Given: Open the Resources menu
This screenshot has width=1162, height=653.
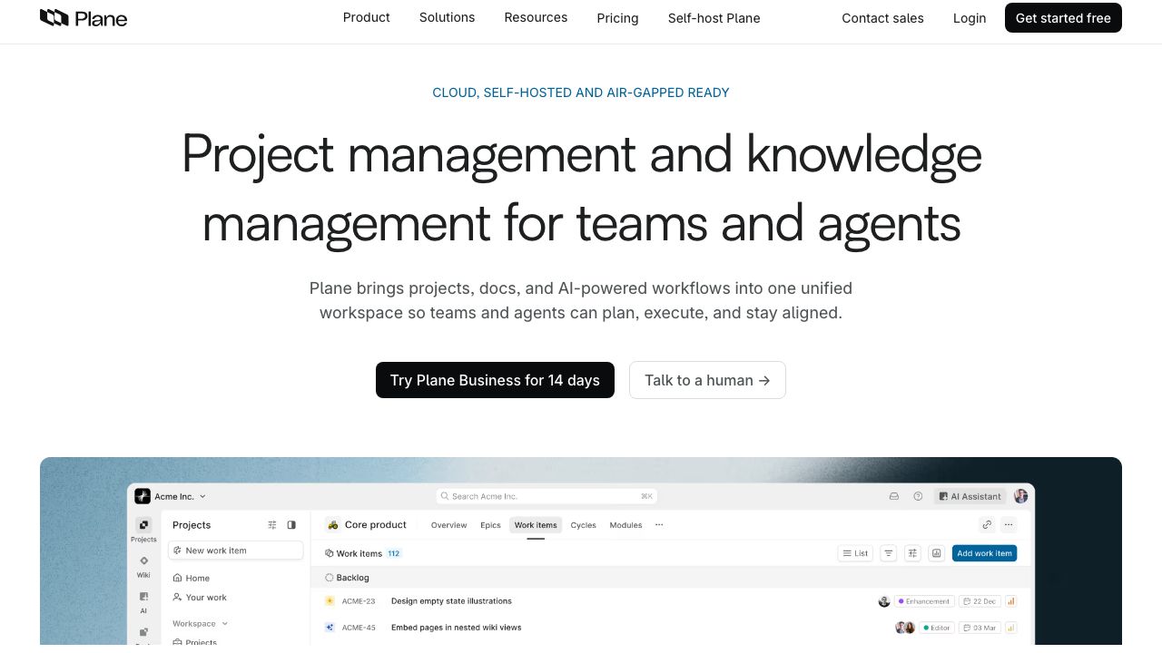Looking at the screenshot, I should point(536,17).
